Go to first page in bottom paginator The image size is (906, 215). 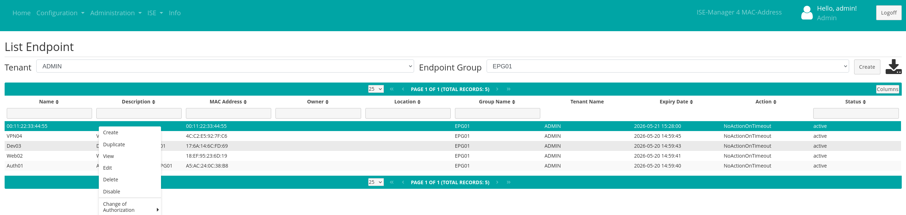pos(392,182)
